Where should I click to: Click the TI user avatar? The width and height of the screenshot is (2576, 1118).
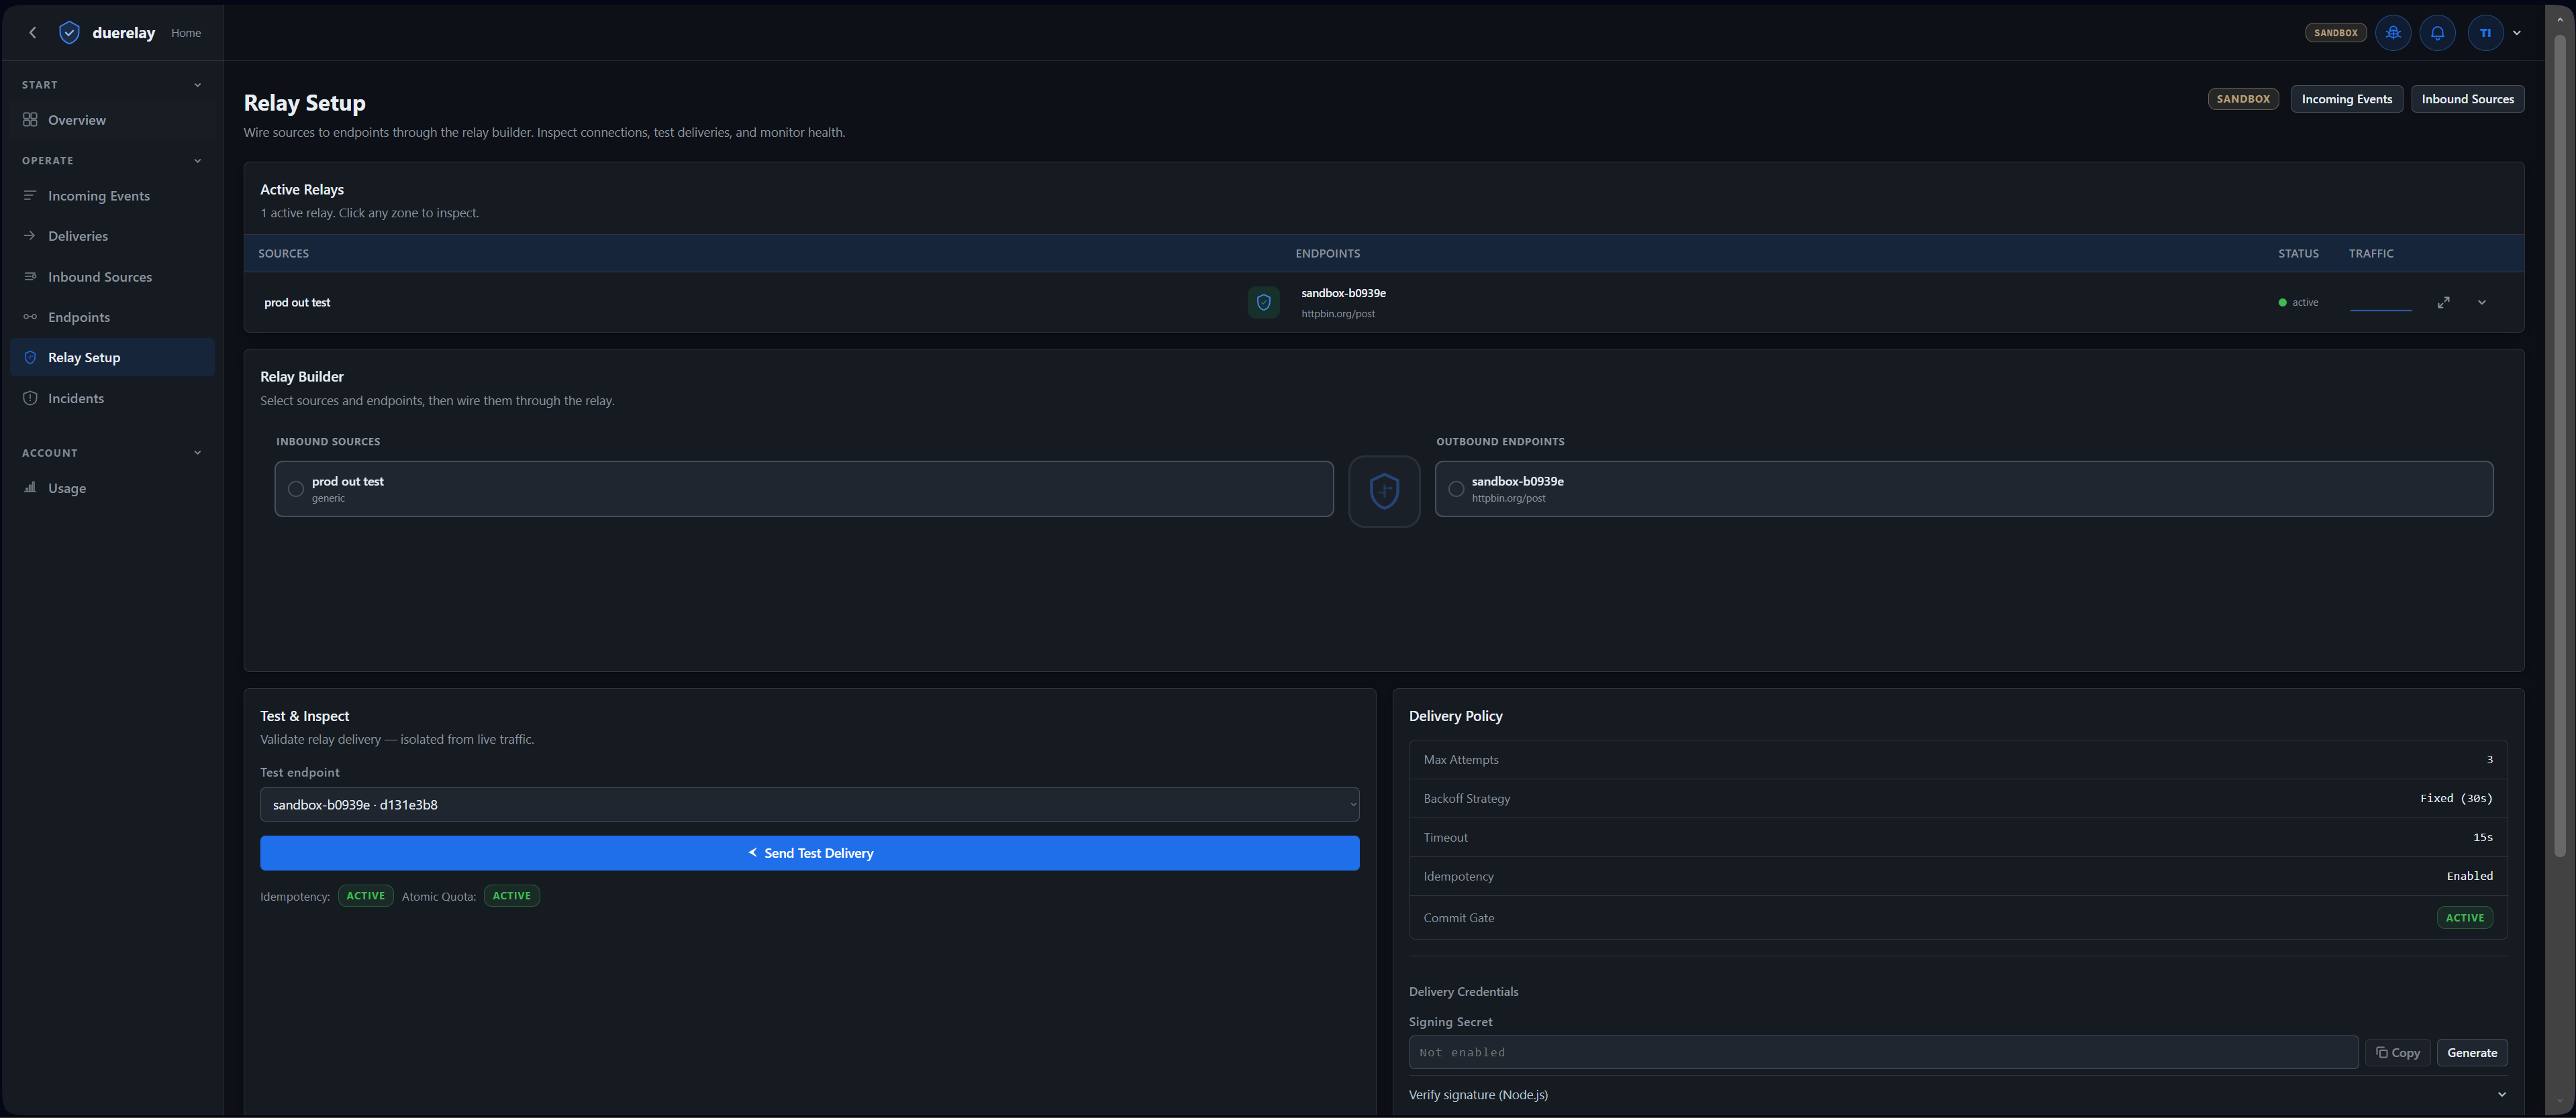pyautogui.click(x=2485, y=33)
